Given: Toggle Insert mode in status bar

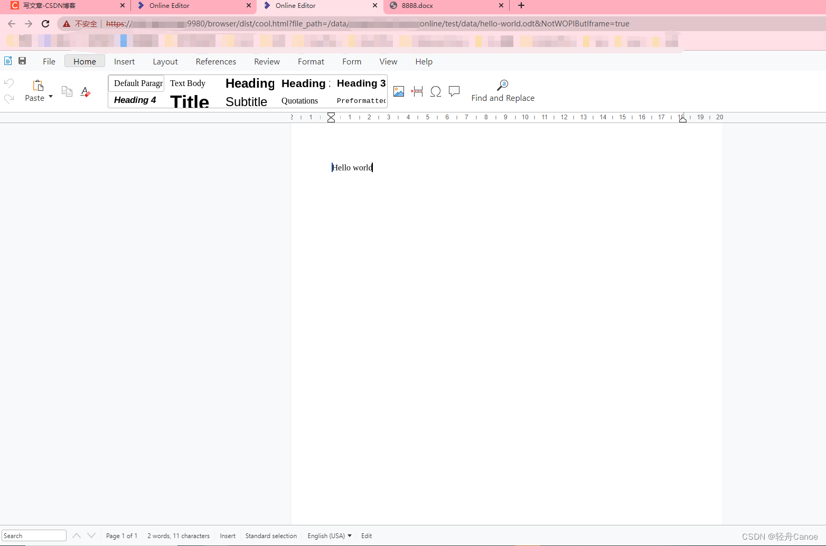Looking at the screenshot, I should click(228, 535).
